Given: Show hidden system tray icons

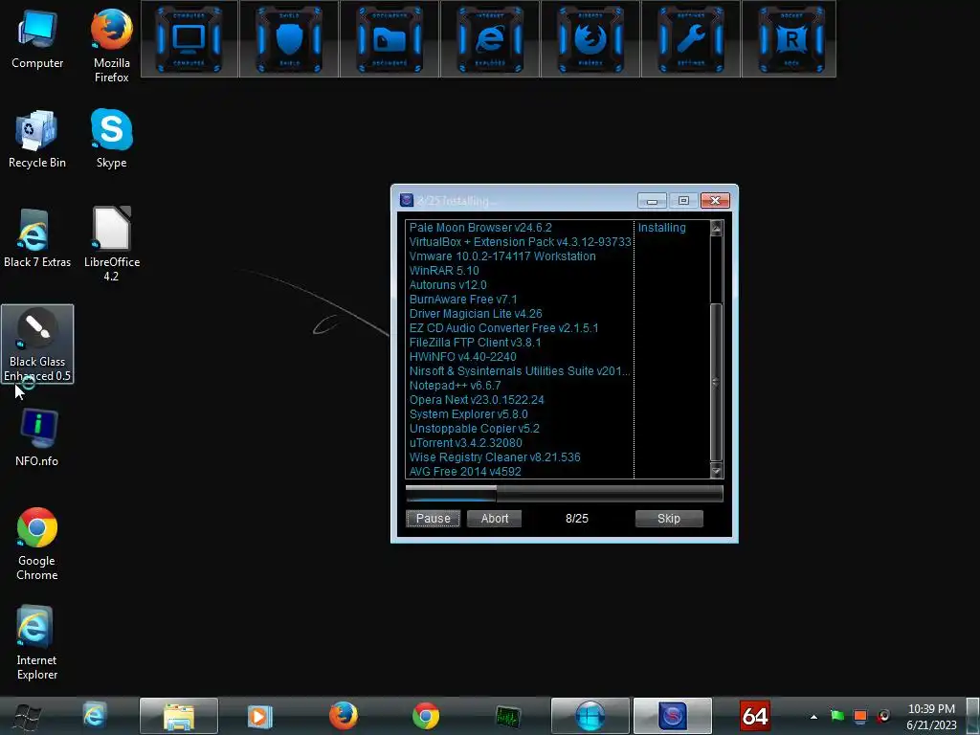Looking at the screenshot, I should click(x=813, y=717).
